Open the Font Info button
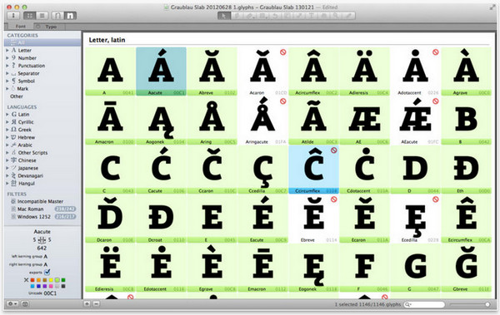The height and width of the screenshot is (315, 500). [x=13, y=15]
